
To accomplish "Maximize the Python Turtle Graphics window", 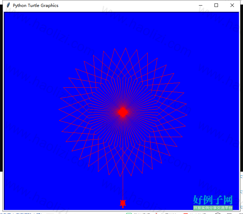I will tap(216, 5).
